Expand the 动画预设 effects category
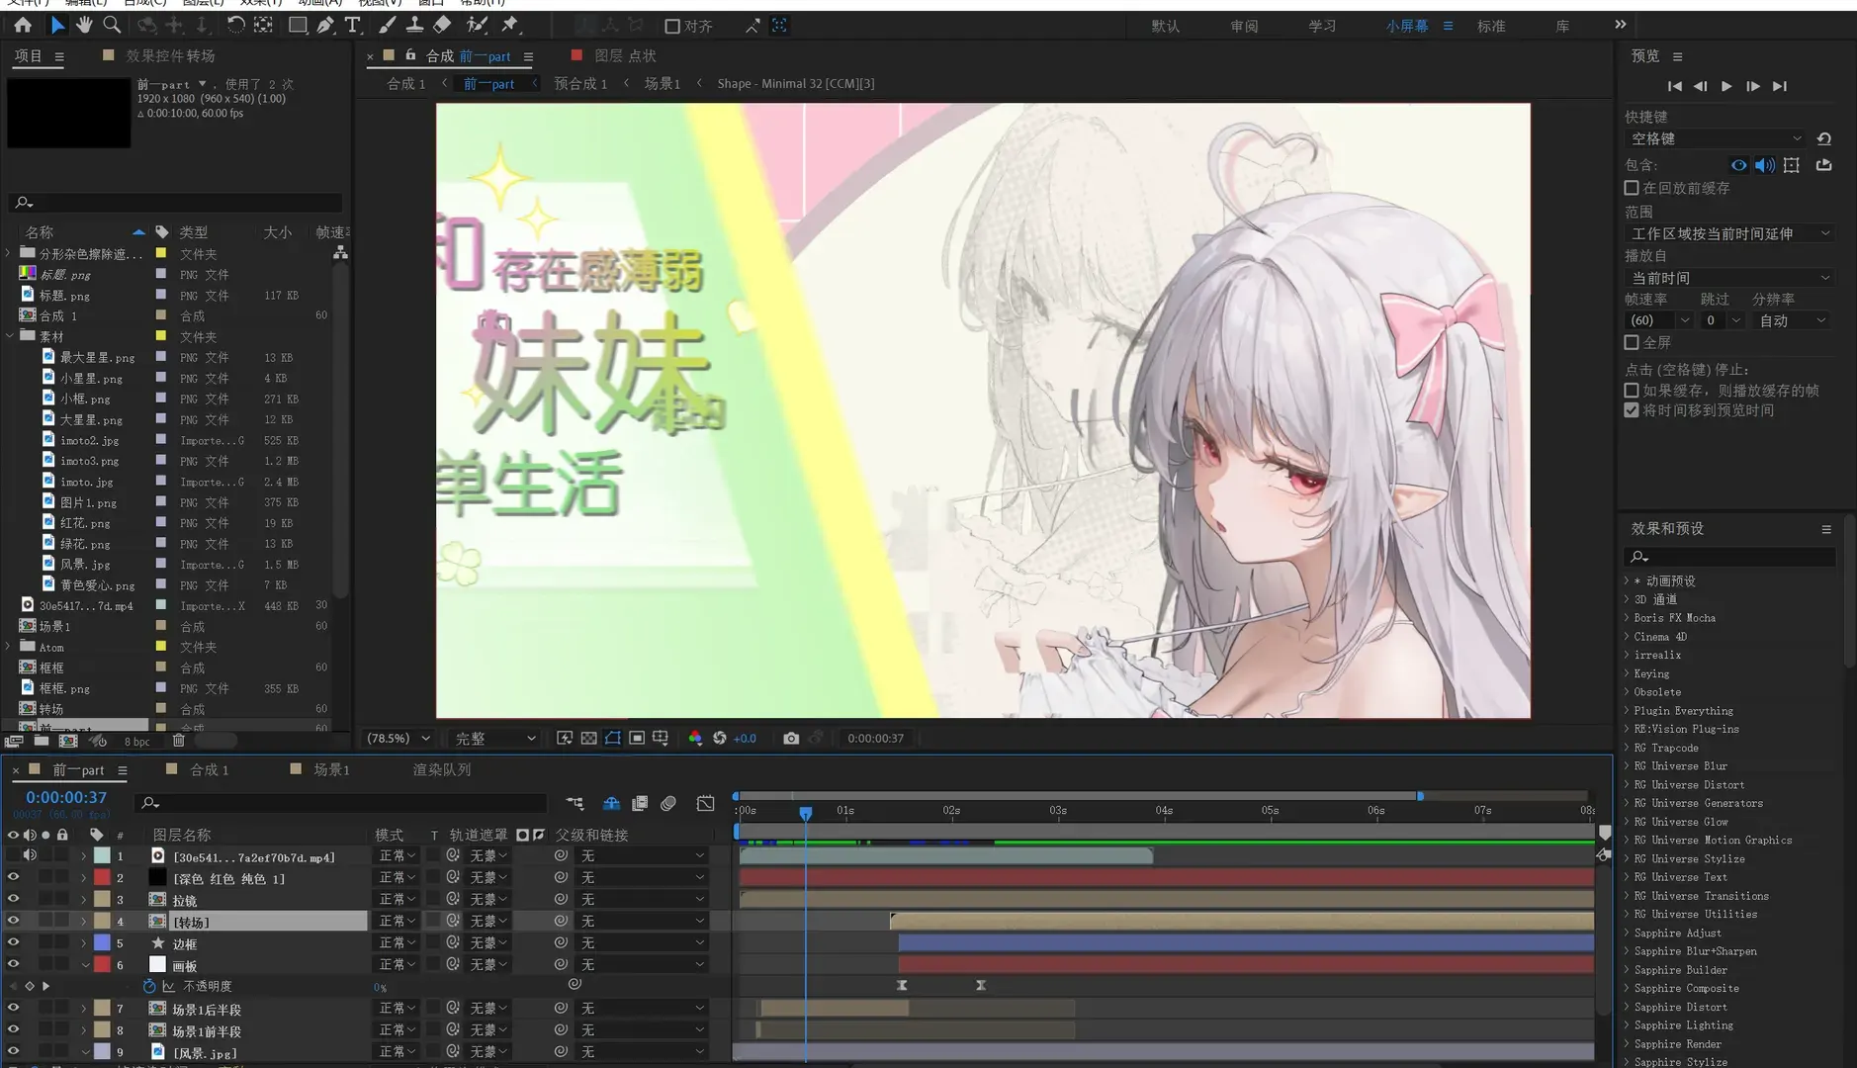The image size is (1857, 1068). point(1627,580)
